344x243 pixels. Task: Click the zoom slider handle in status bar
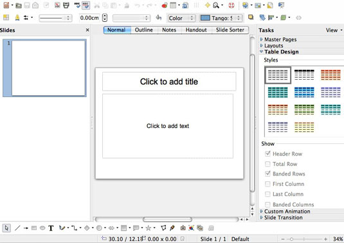tap(291, 239)
